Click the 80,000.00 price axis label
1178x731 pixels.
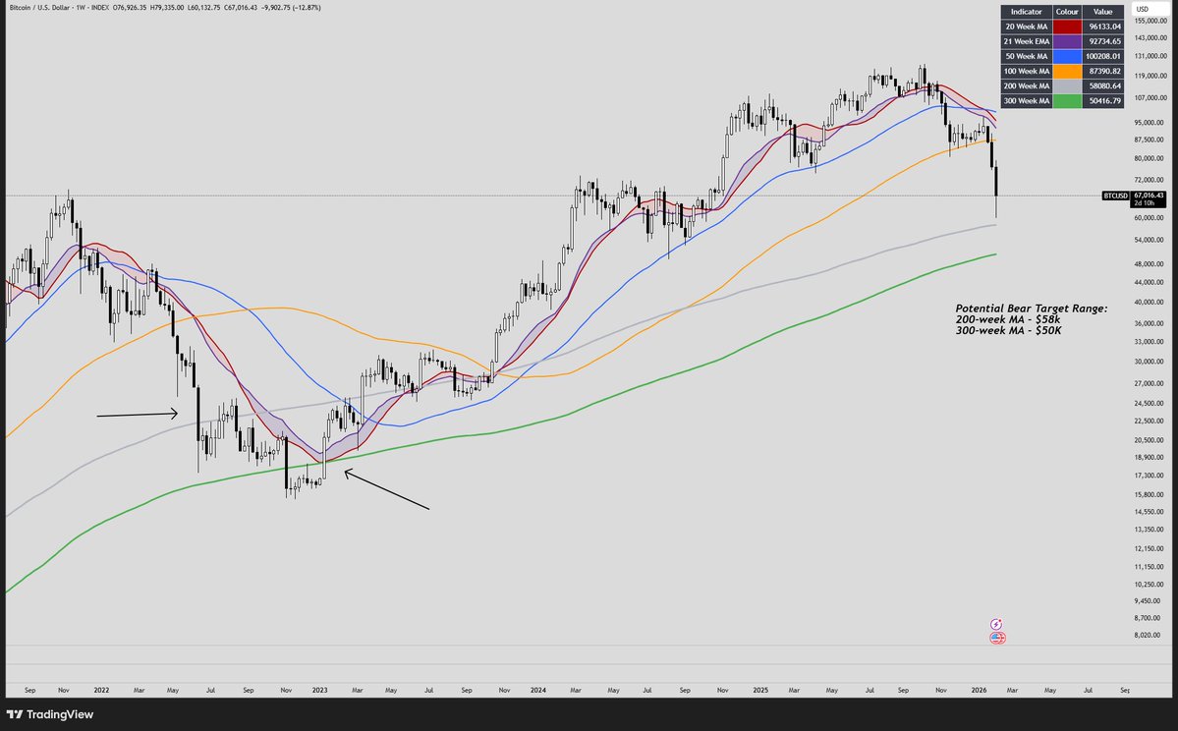click(x=1150, y=158)
